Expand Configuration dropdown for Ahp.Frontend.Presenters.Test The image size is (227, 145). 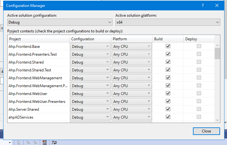point(90,54)
